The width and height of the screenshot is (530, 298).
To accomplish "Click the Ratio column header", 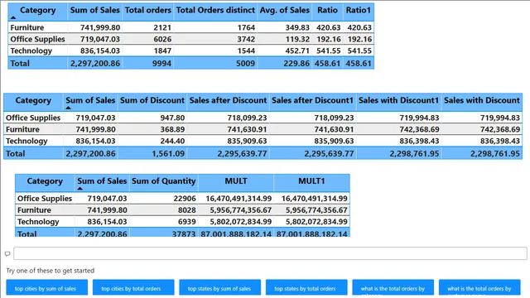I will point(327,10).
